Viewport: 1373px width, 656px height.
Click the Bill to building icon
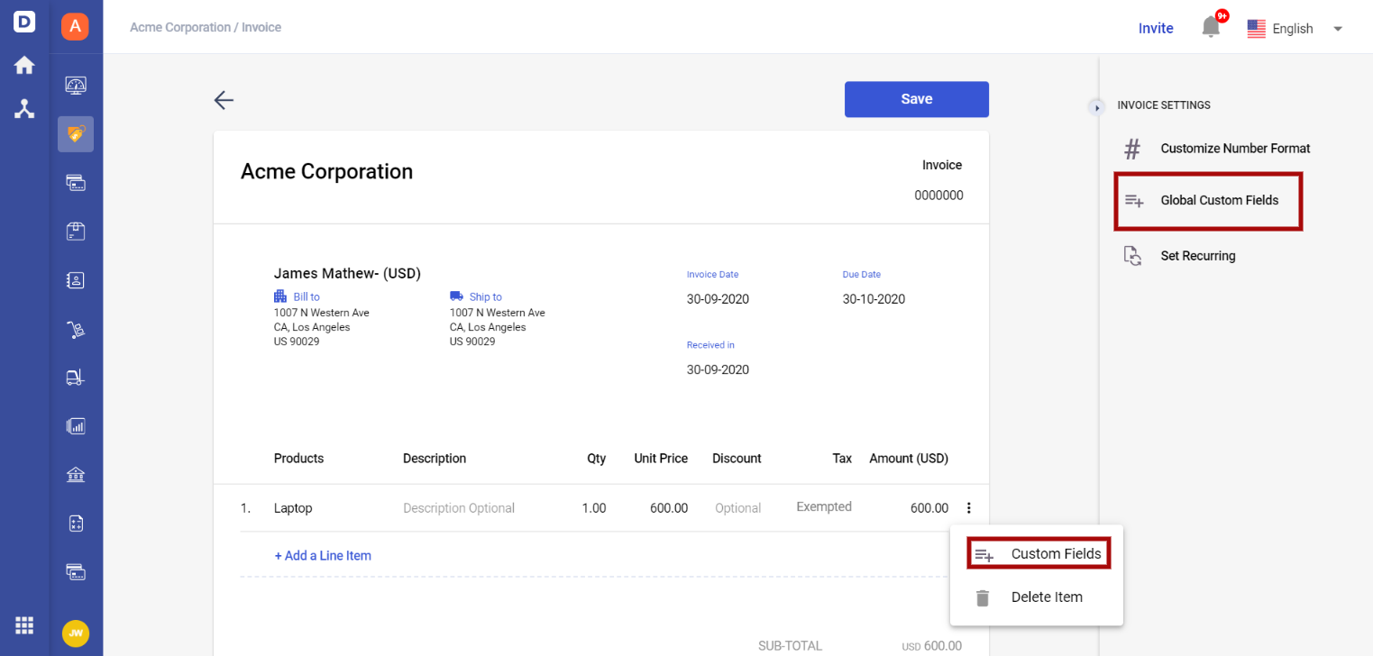(x=279, y=296)
